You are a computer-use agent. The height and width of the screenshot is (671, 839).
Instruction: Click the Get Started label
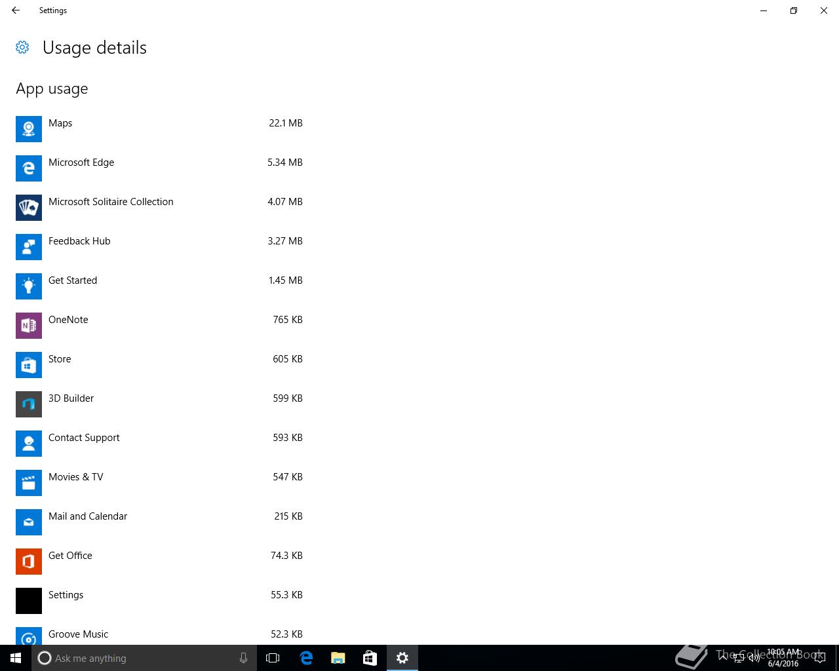click(x=73, y=280)
